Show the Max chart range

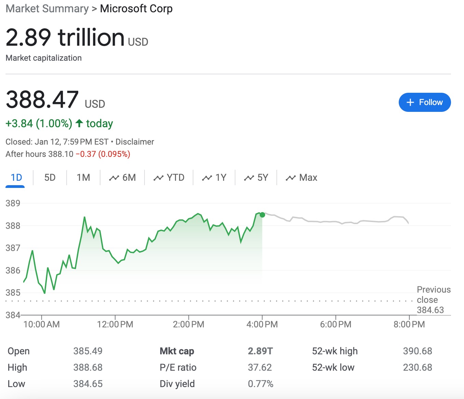coord(302,178)
